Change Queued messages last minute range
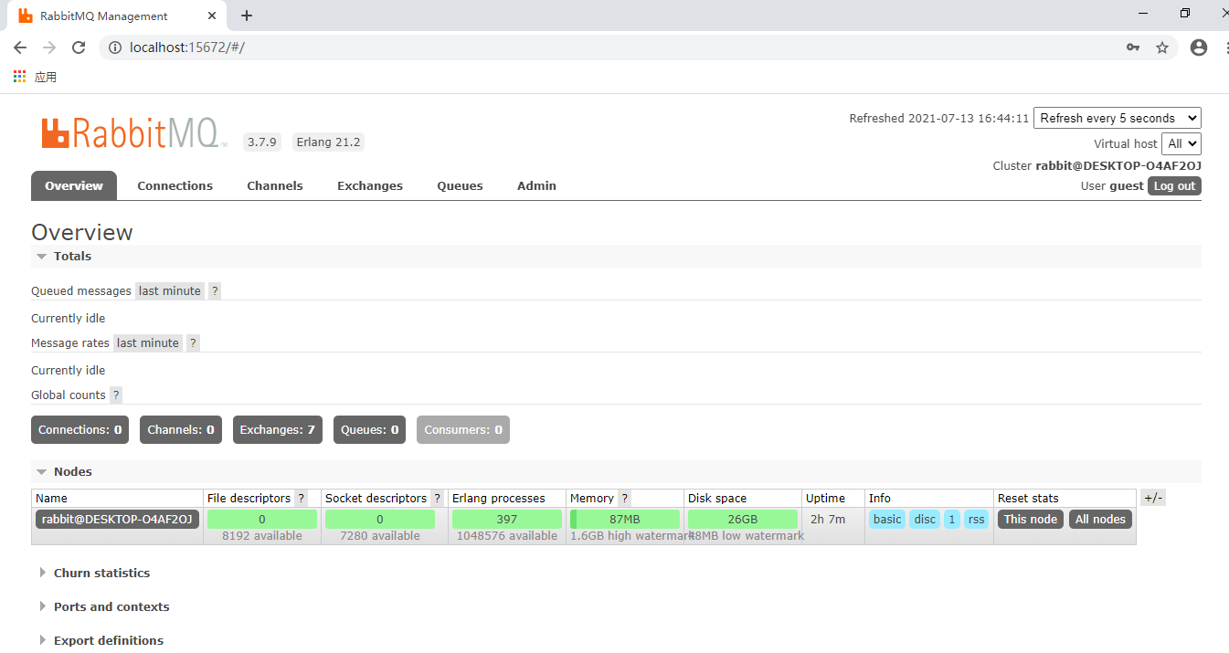The height and width of the screenshot is (653, 1229). point(170,290)
